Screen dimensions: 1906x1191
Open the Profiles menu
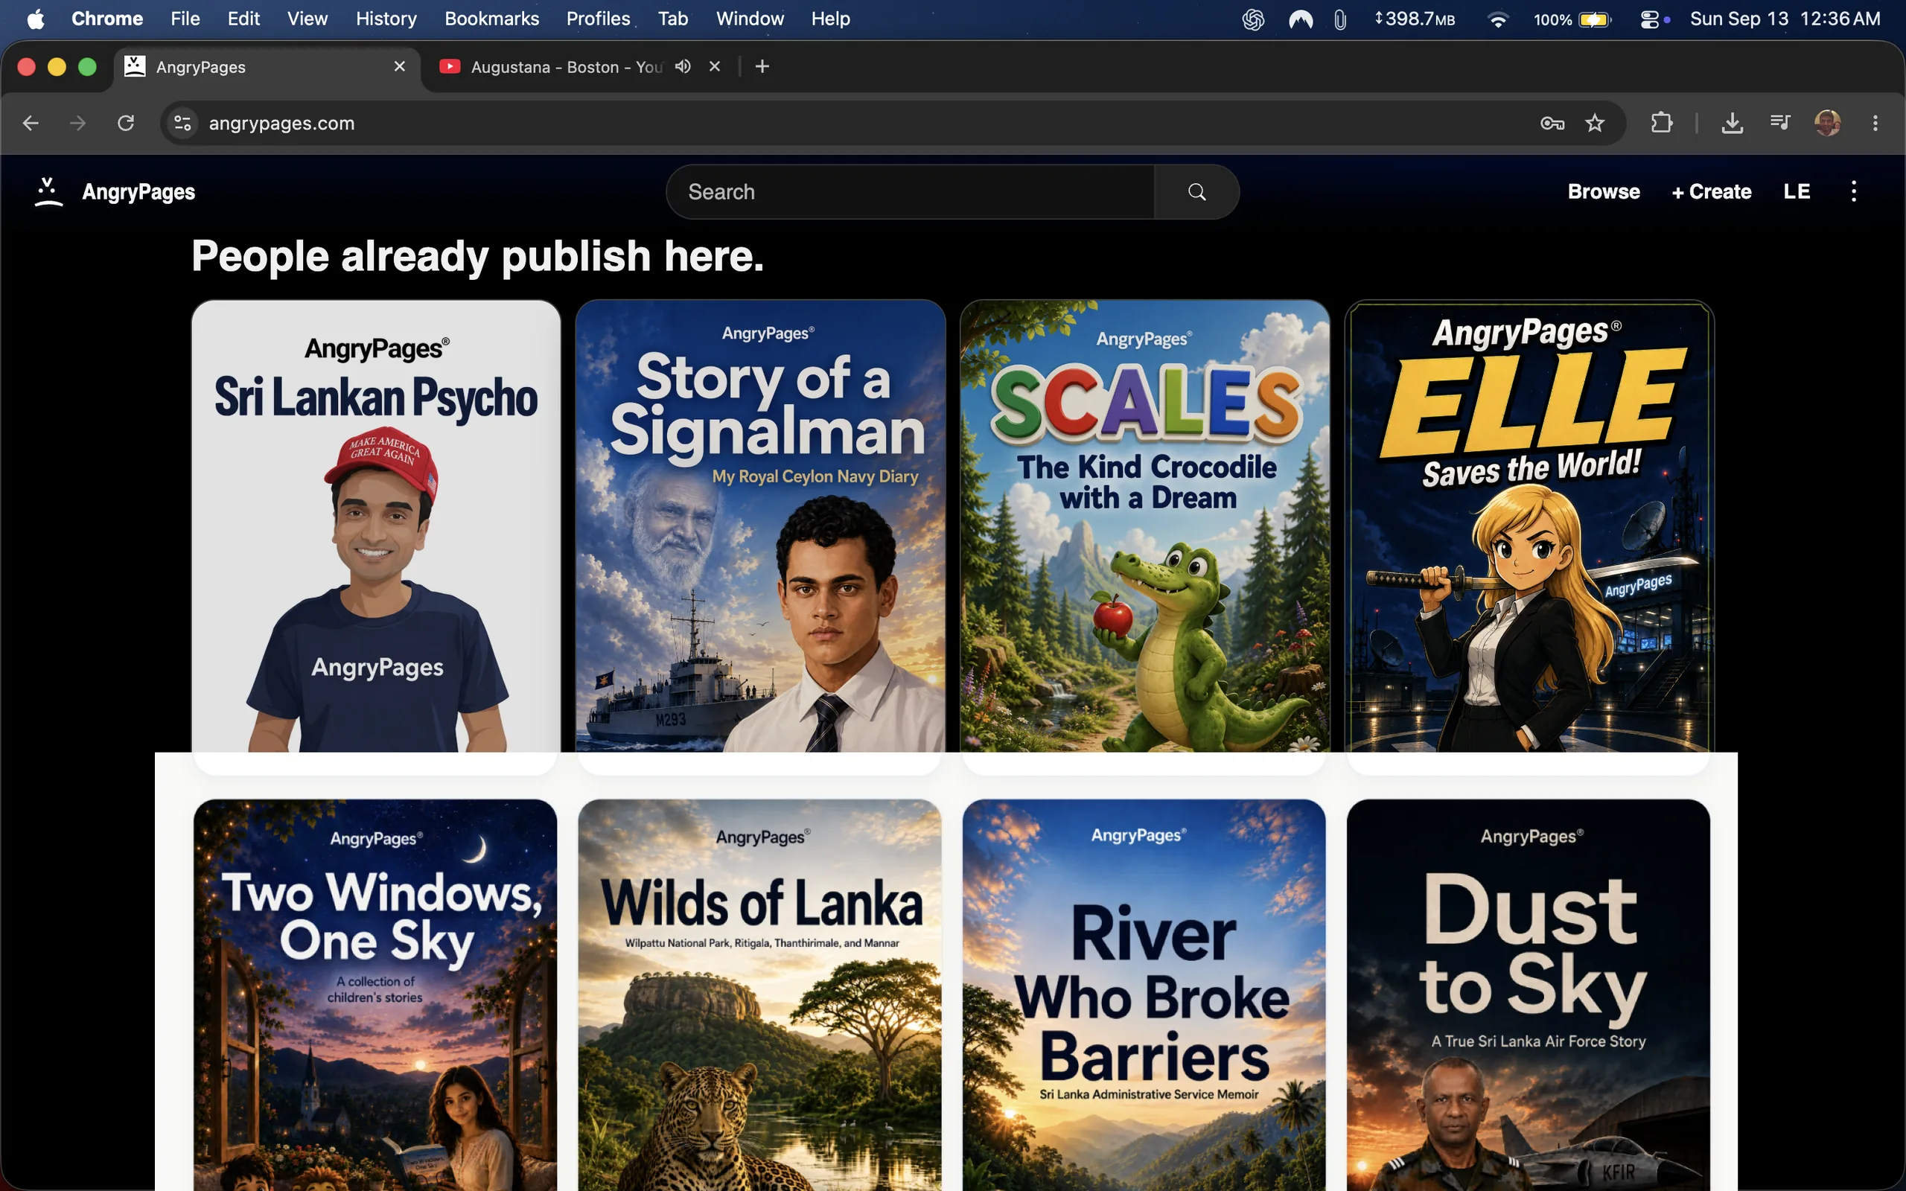coord(598,19)
